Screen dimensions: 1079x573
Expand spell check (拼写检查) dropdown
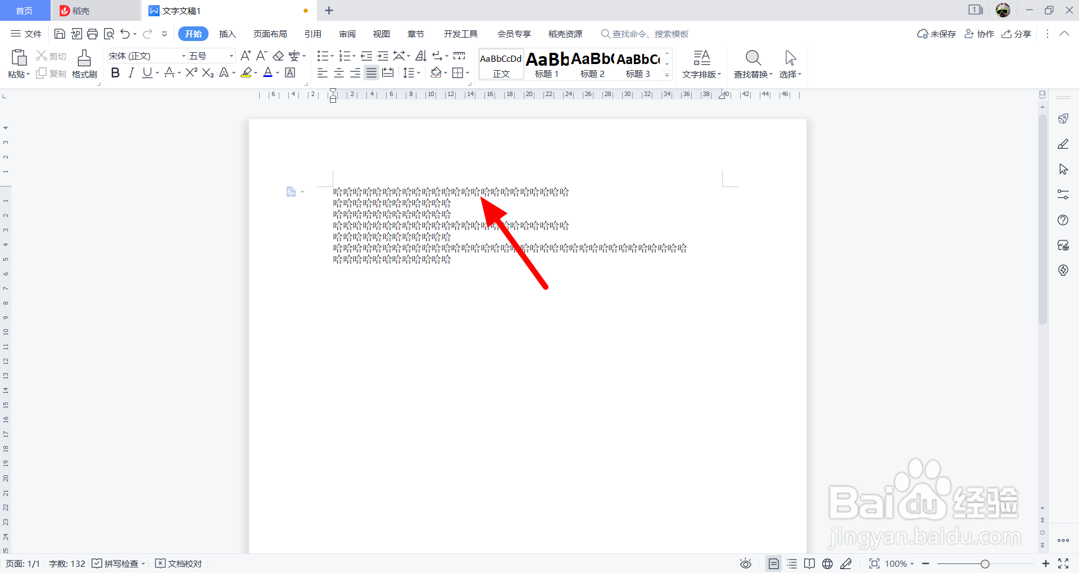[143, 563]
